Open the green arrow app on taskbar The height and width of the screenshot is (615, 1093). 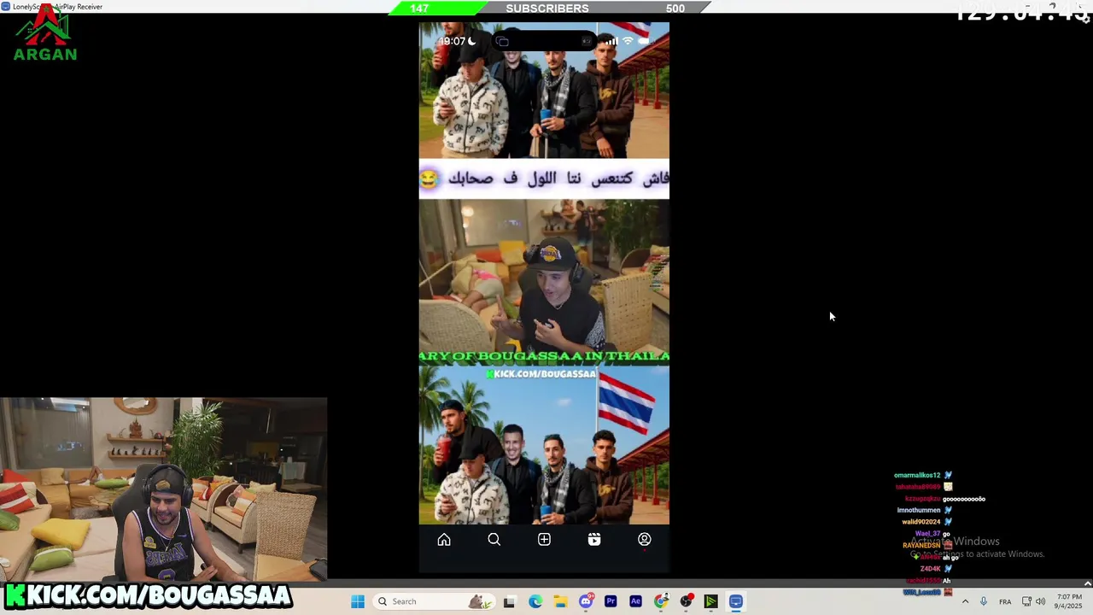pos(710,601)
